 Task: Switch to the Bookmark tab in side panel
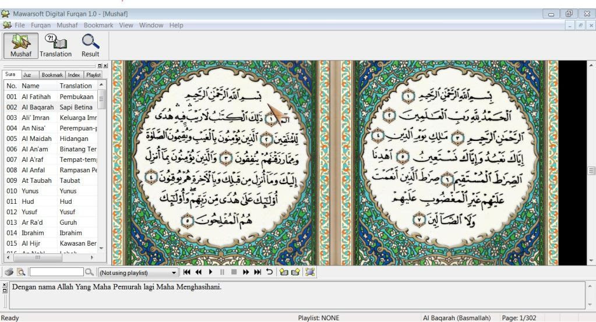click(52, 75)
